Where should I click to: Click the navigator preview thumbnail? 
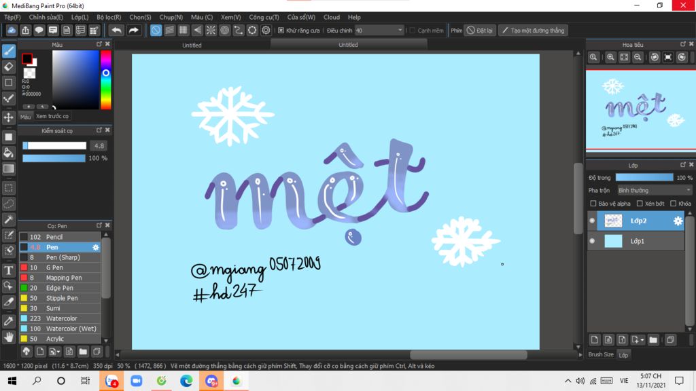(640, 109)
